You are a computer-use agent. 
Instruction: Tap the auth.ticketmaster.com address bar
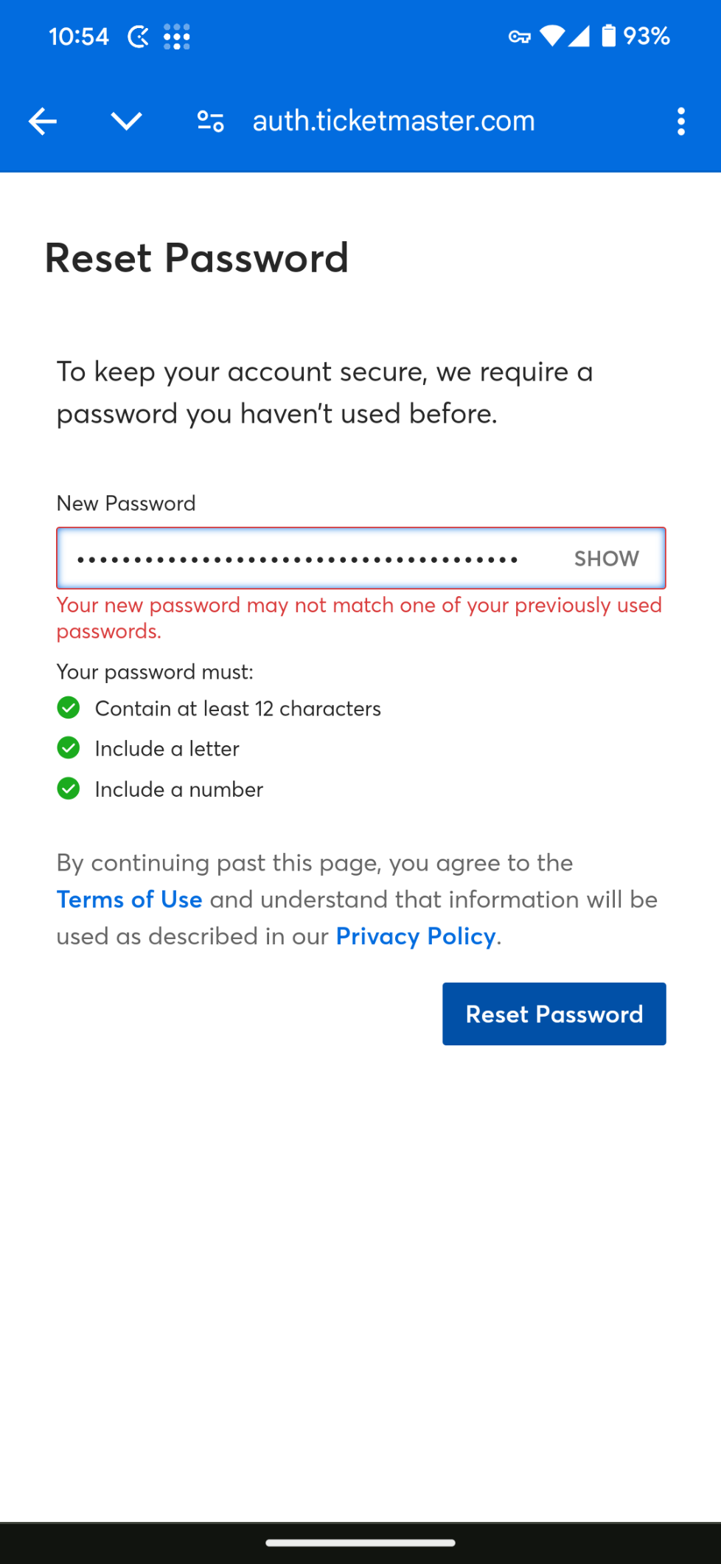click(x=394, y=121)
